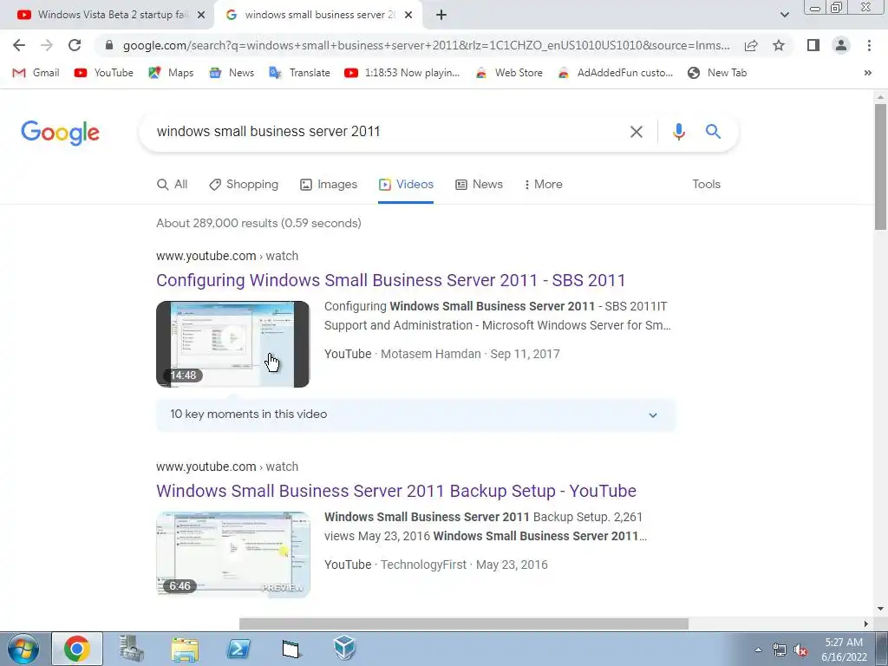Open YouTube bookmark

tap(104, 73)
